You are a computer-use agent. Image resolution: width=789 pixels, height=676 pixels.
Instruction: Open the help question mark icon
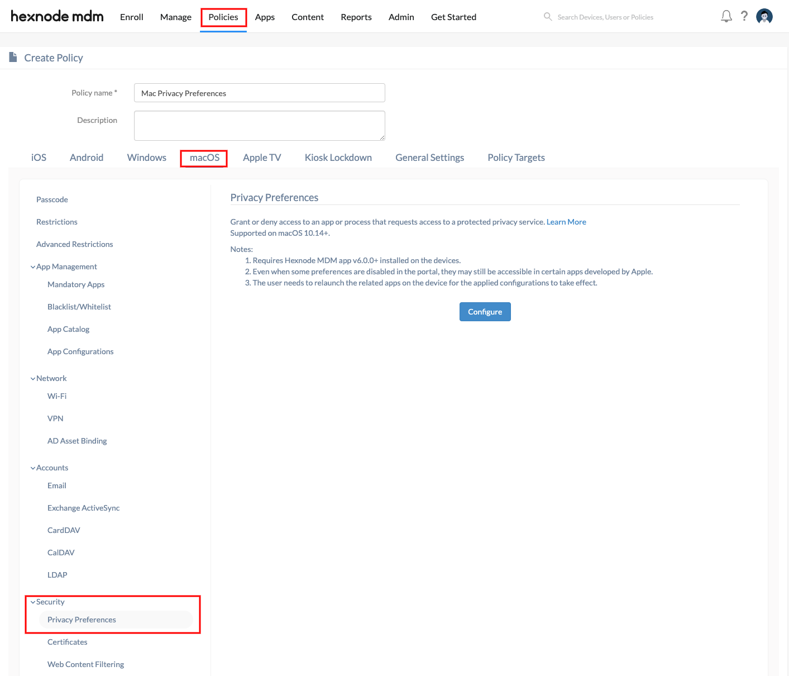tap(744, 16)
